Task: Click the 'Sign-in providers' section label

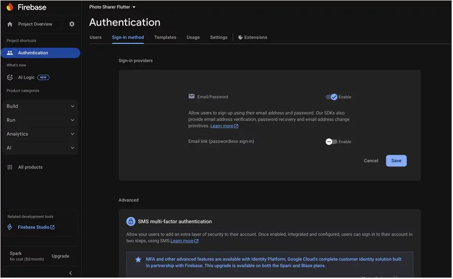Action: pyautogui.click(x=135, y=61)
